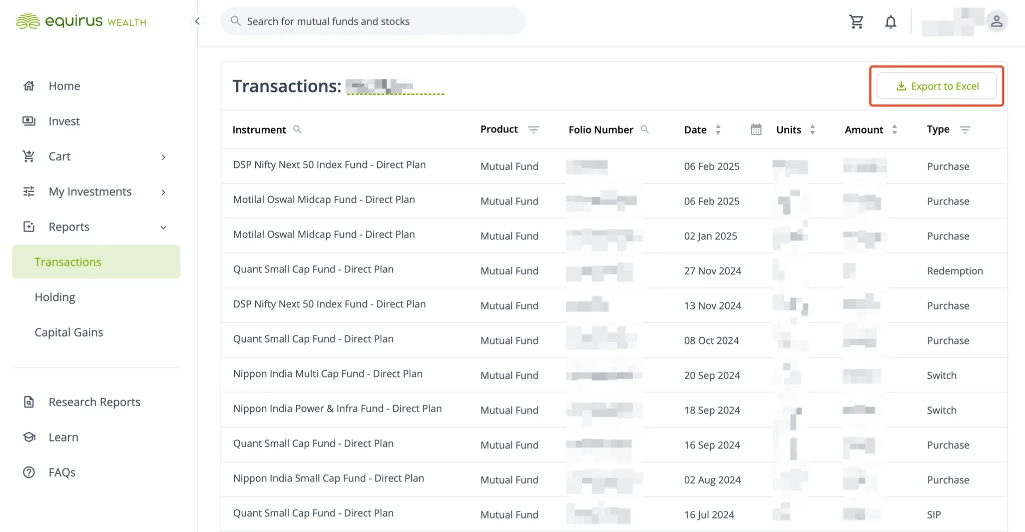Click the Switch type on 20 Sep 2024 row
Screen dimensions: 1025x532
point(941,375)
